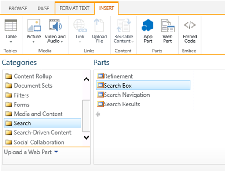Select the App Part icon
Viewport: 237px width, 184px height.
pos(147,25)
